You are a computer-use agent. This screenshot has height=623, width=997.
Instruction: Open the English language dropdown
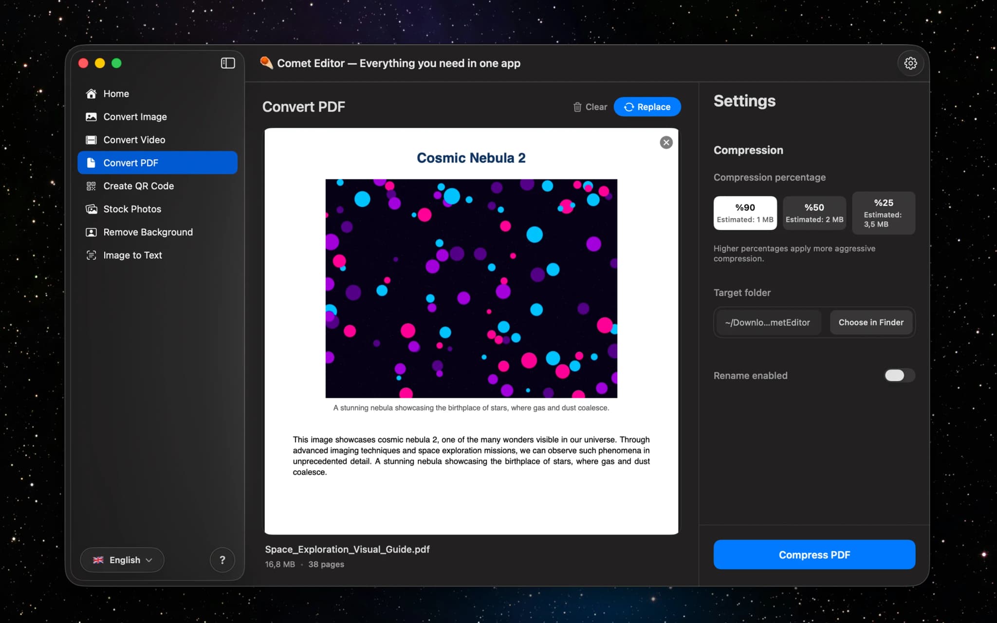(122, 560)
